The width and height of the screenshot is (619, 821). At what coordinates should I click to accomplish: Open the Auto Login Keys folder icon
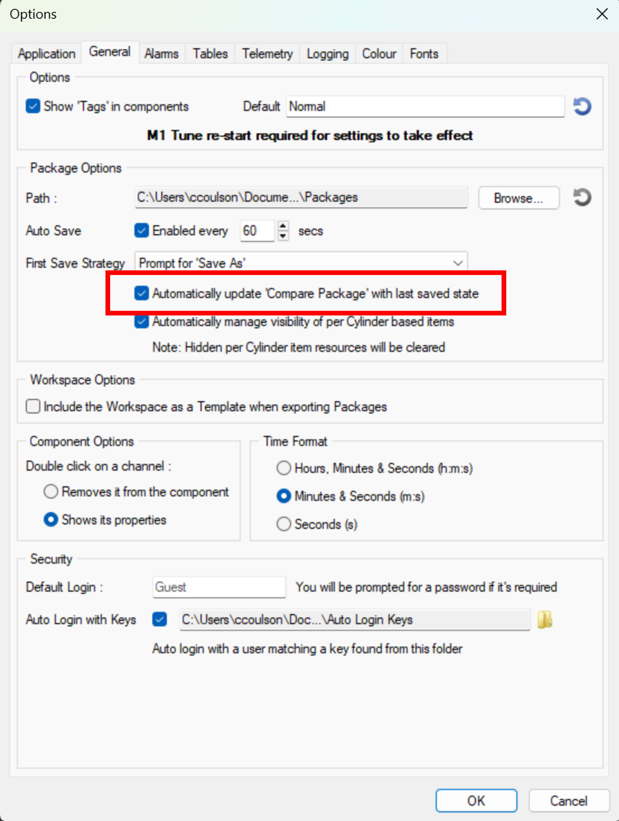click(544, 619)
